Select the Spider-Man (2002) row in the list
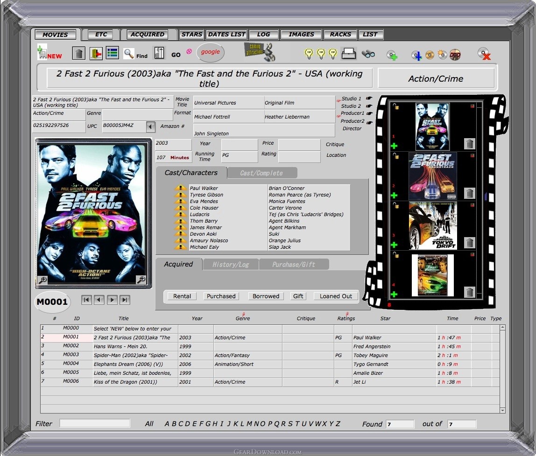The width and height of the screenshot is (536, 456). 270,355
